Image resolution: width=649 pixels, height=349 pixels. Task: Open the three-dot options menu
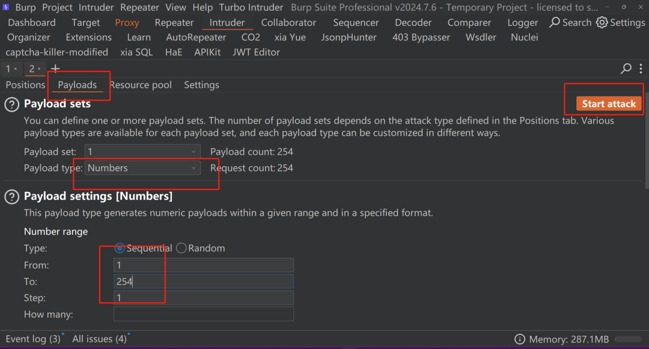pyautogui.click(x=641, y=68)
